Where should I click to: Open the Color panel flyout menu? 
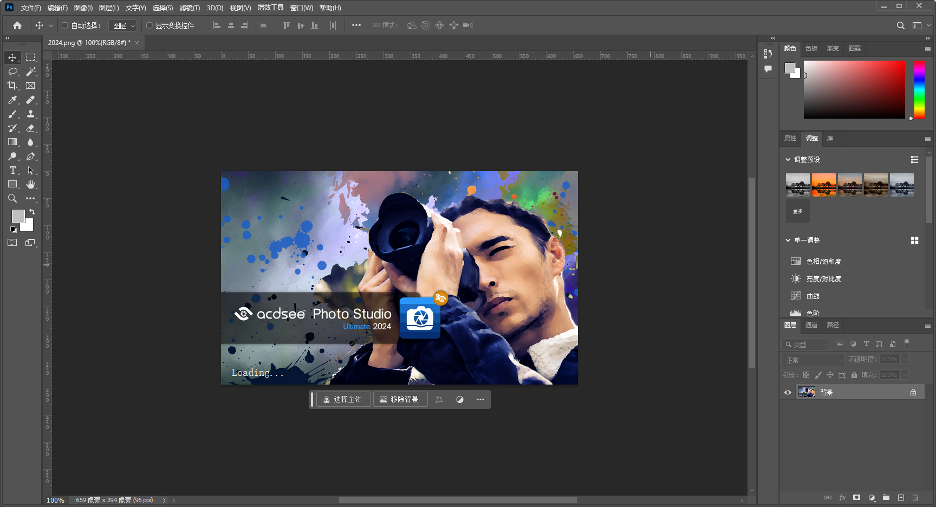(927, 49)
